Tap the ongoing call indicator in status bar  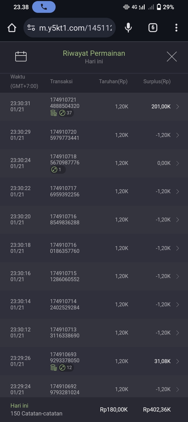tap(44, 7)
